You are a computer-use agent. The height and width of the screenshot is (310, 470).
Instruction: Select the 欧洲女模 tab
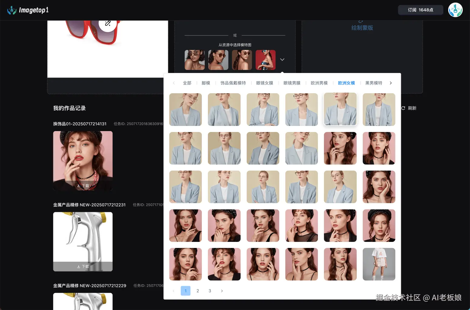346,83
